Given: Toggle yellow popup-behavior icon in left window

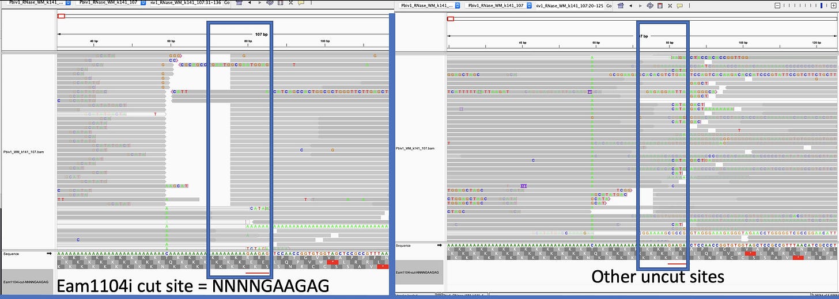Looking at the screenshot, I should click(x=301, y=3).
